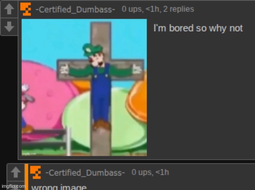The height and width of the screenshot is (190, 255).
Task: Open the top commenter's orange avatar icon
Action: pos(26,9)
